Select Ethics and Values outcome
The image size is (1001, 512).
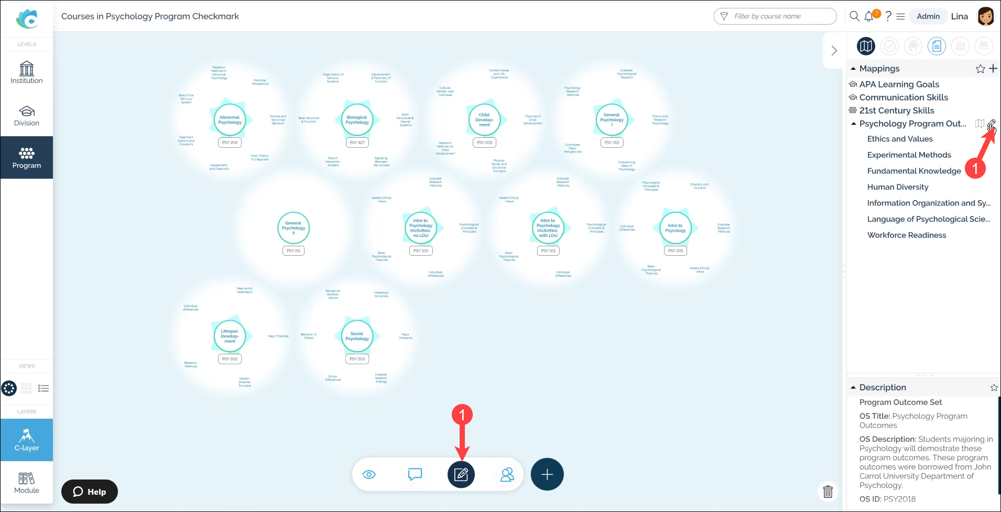(900, 139)
